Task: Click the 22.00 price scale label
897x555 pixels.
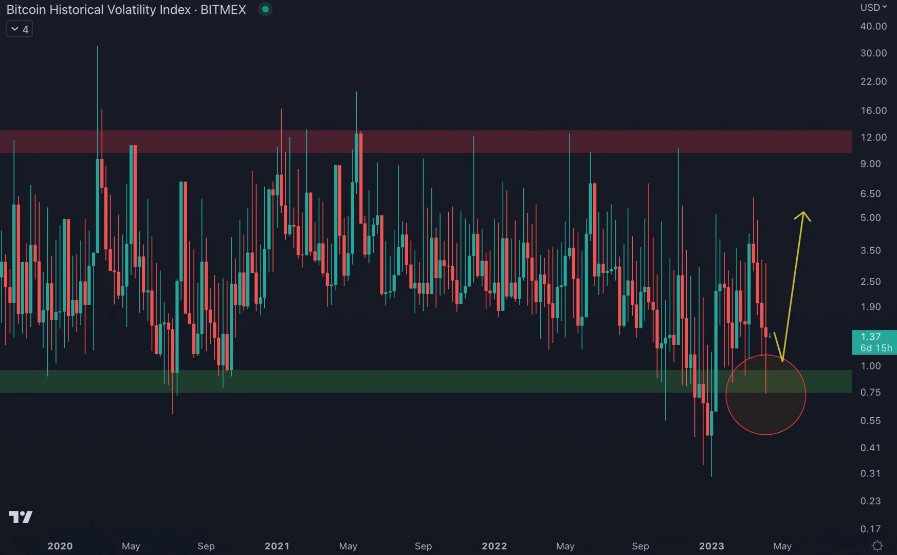Action: tap(873, 81)
